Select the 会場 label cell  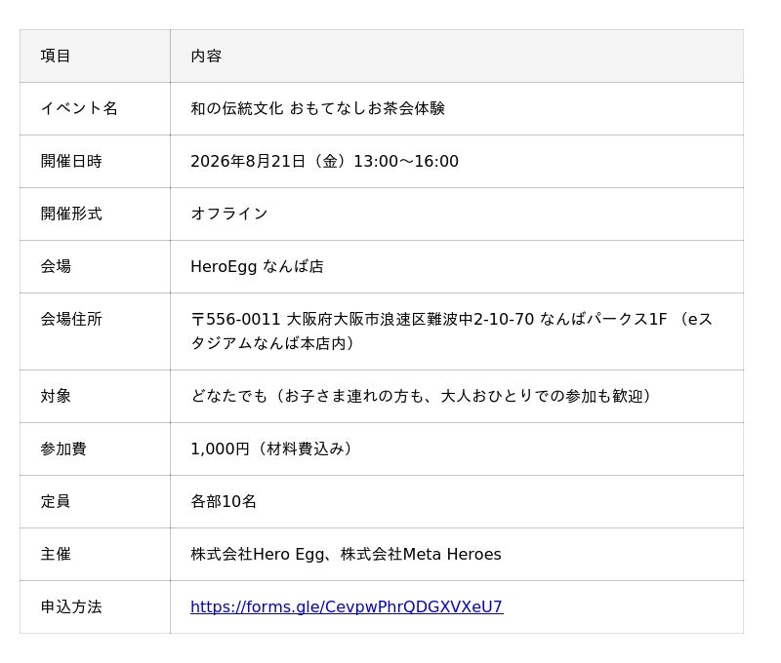tap(95, 266)
